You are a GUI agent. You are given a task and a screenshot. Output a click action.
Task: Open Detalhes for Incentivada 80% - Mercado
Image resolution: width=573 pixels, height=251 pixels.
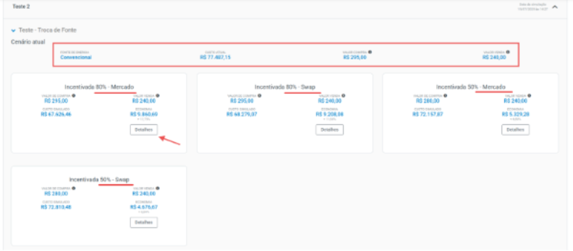click(144, 130)
